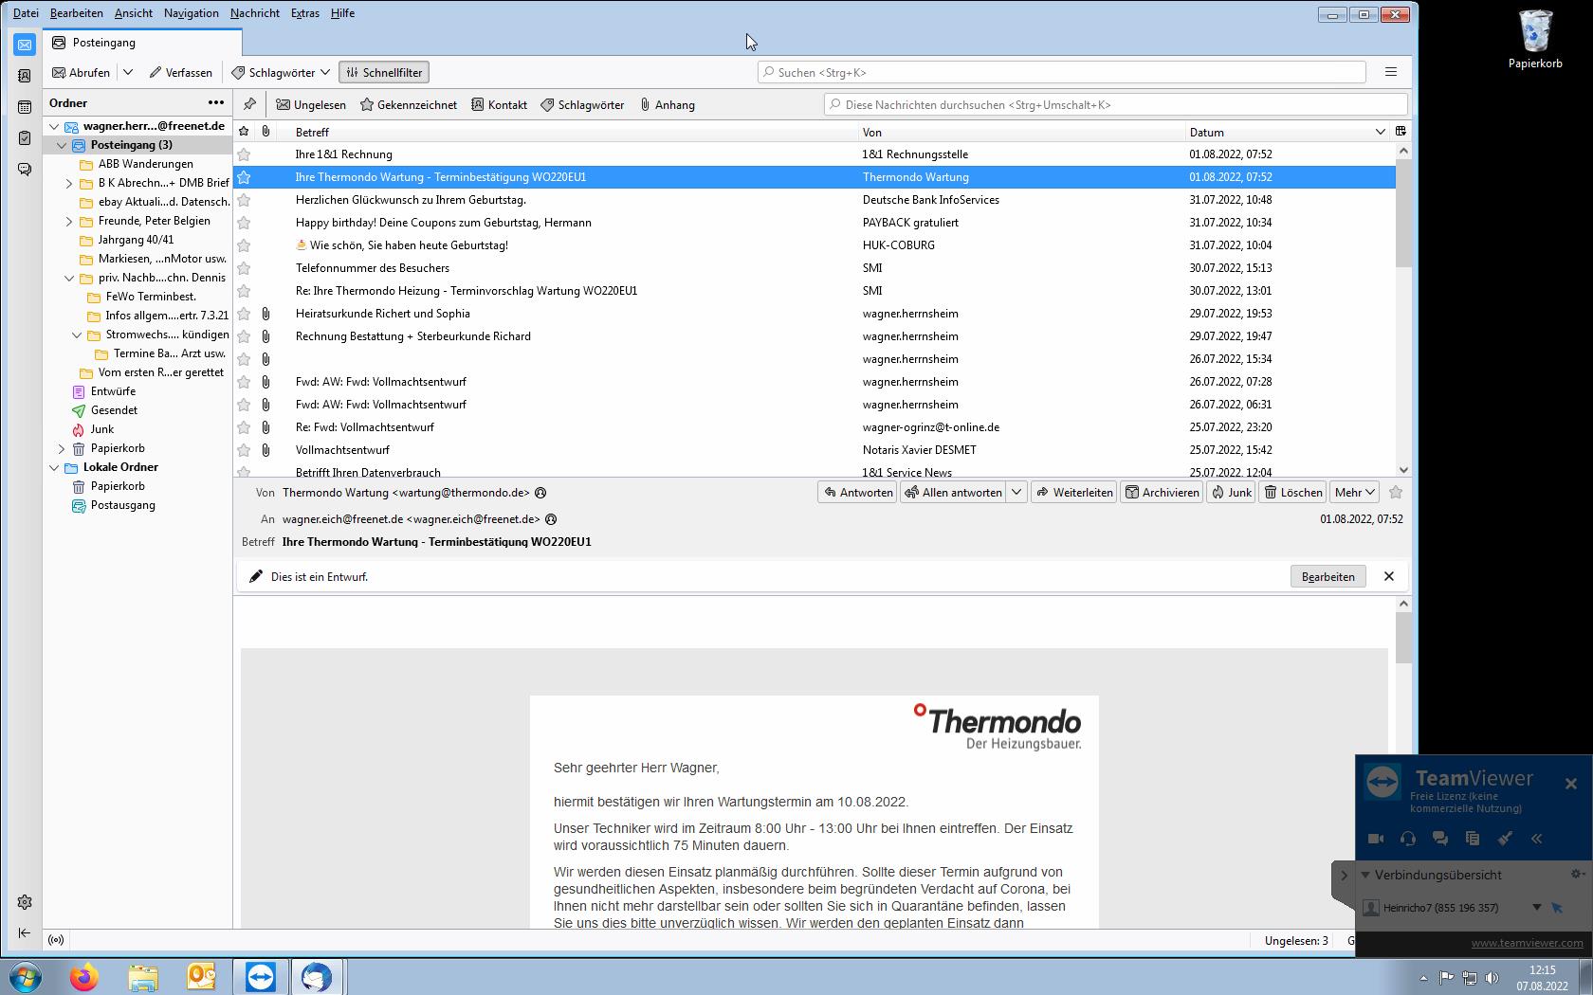Screen dimensions: 1593x995
Task: Open TeamViewer chat icon
Action: [x=1440, y=839]
